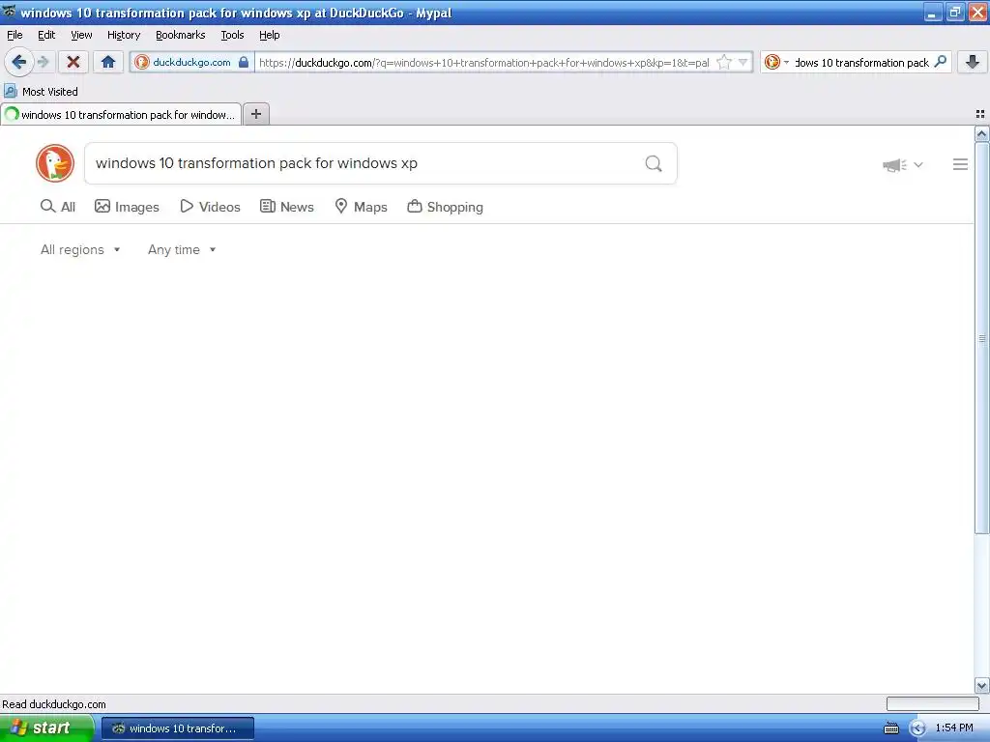This screenshot has height=742, width=990.
Task: Open the Bookmarks menu
Action: 181,35
